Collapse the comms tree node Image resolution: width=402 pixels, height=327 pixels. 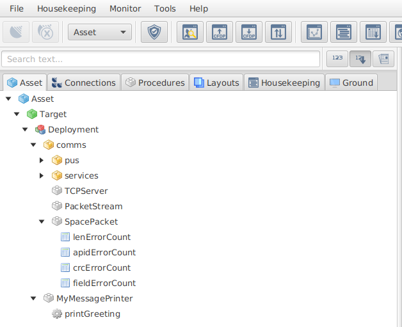click(33, 145)
